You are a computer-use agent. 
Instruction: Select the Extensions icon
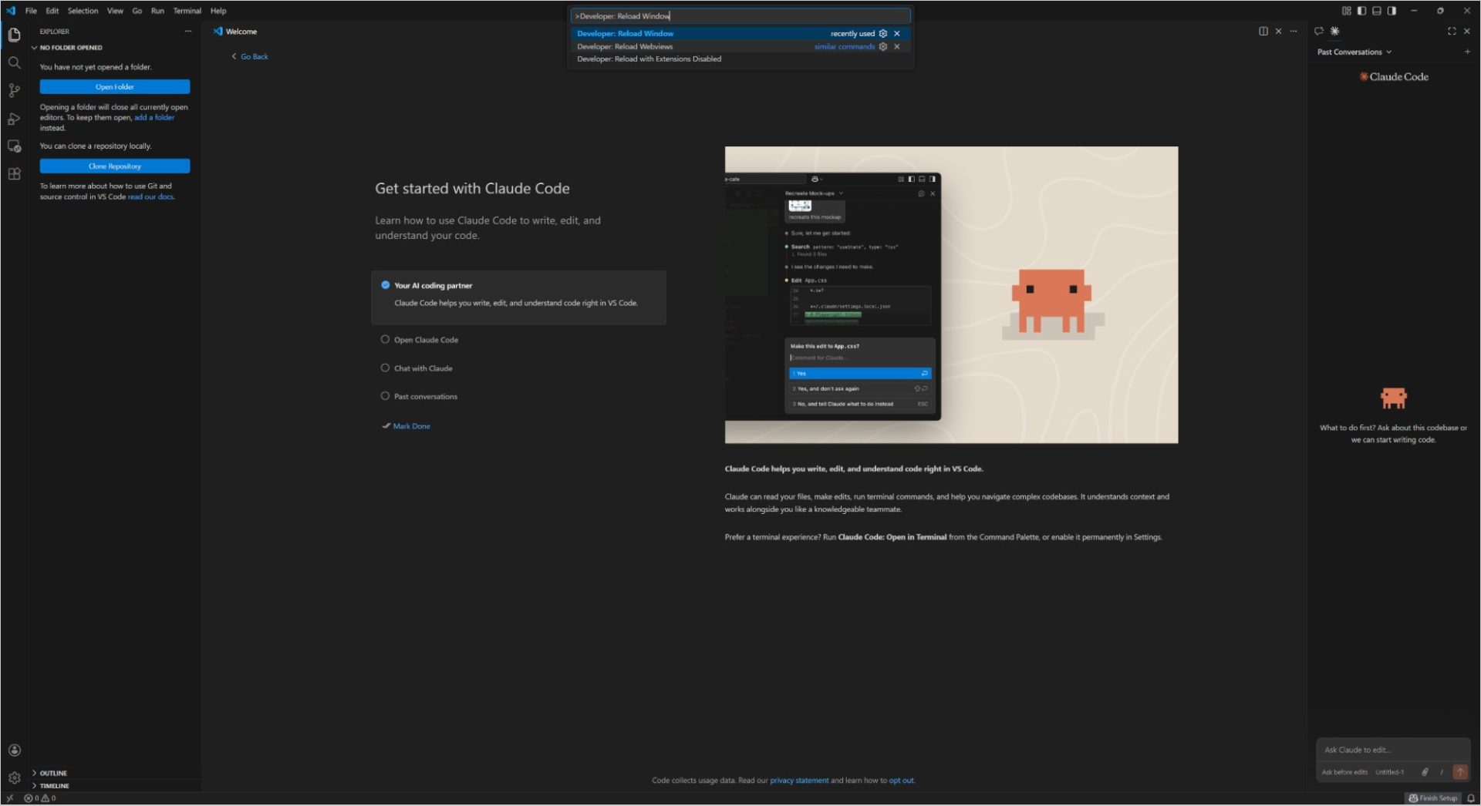[x=14, y=173]
